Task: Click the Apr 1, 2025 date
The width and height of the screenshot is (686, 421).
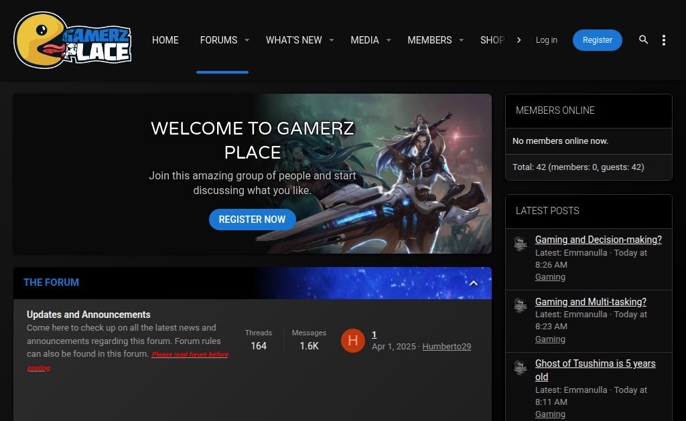Action: coord(393,346)
